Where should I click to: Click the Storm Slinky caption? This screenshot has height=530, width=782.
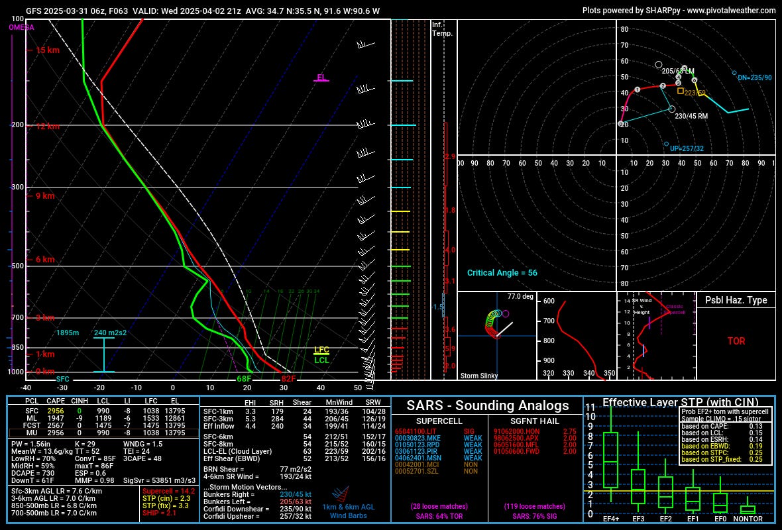478,376
